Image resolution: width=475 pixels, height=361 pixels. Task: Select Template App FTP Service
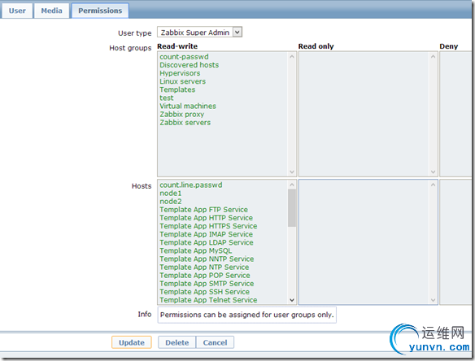(203, 210)
